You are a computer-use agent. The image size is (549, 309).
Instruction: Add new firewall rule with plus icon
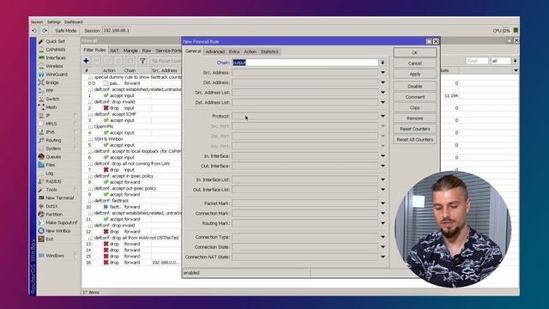coord(86,61)
